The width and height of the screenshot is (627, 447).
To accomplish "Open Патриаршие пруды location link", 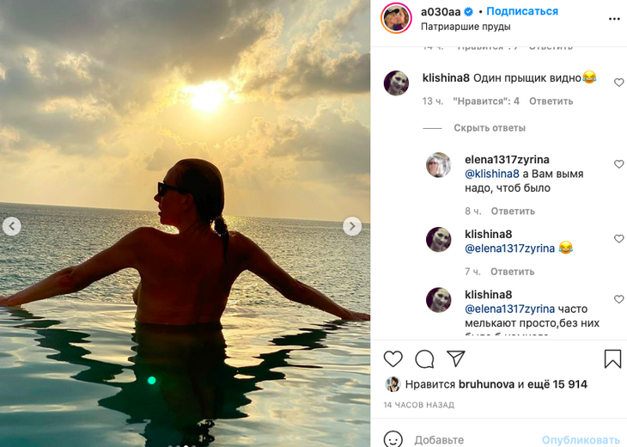I will point(466,27).
